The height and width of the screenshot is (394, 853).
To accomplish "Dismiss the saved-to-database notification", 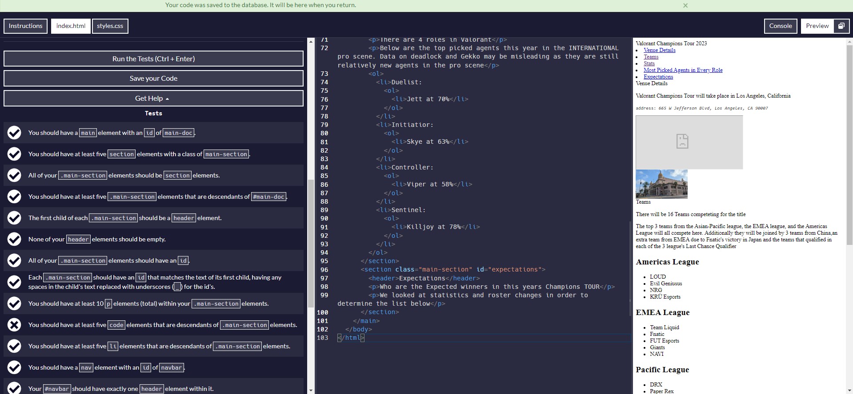I will click(685, 5).
